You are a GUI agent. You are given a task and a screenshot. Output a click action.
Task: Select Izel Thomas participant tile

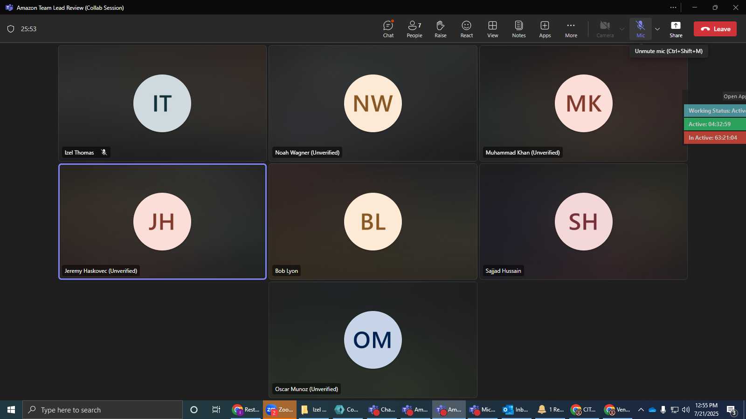tap(162, 103)
